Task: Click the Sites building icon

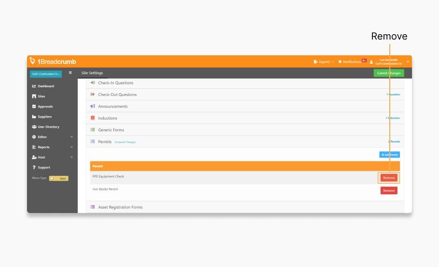Action: [34, 96]
